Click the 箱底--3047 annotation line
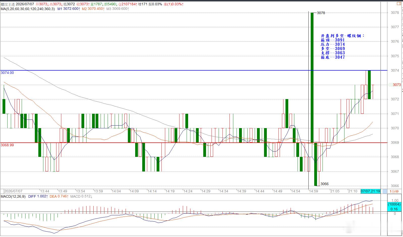Screen dimensions: 403x237 333,57
